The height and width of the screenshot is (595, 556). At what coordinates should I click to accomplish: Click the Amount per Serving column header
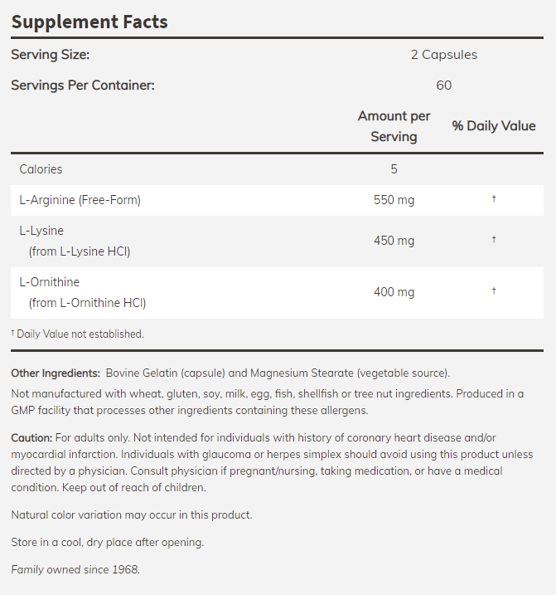tap(394, 126)
